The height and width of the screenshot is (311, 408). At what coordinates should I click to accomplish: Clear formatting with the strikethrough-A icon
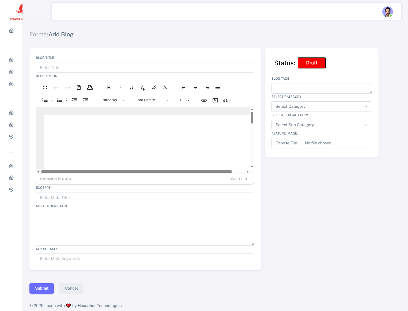tap(165, 87)
